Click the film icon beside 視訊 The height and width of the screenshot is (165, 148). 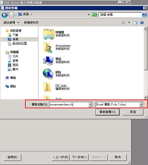(x=9, y=65)
